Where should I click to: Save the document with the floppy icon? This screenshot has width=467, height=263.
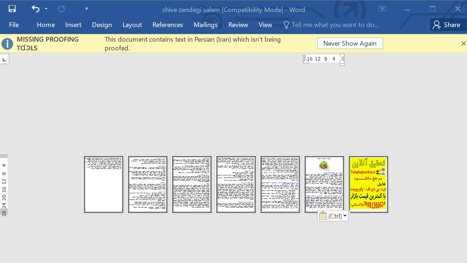[x=12, y=9]
